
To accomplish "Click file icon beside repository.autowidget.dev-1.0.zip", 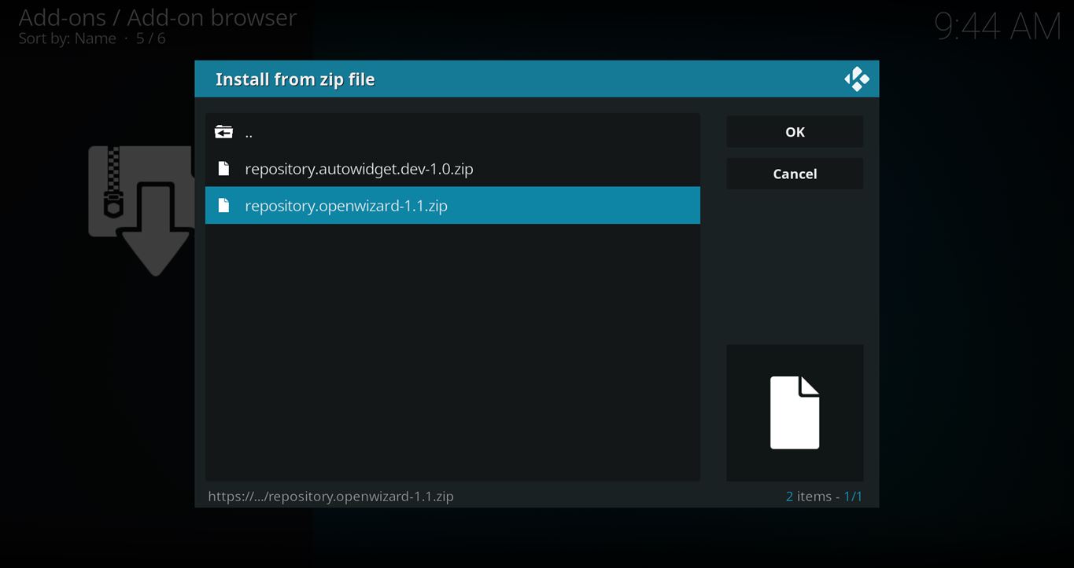I will pyautogui.click(x=223, y=169).
